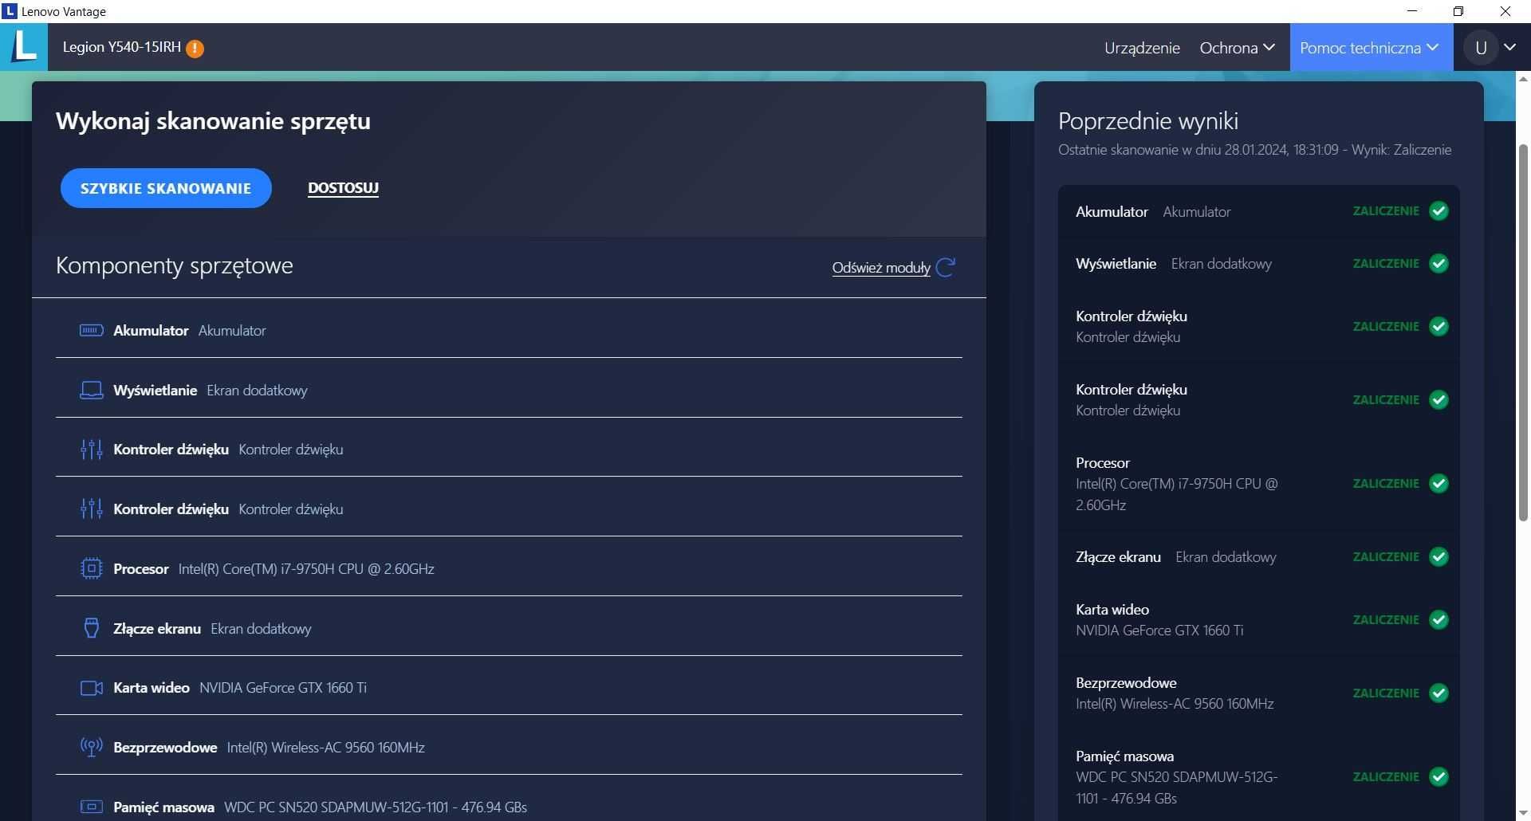Select Złącze ekranu component text

tap(212, 628)
